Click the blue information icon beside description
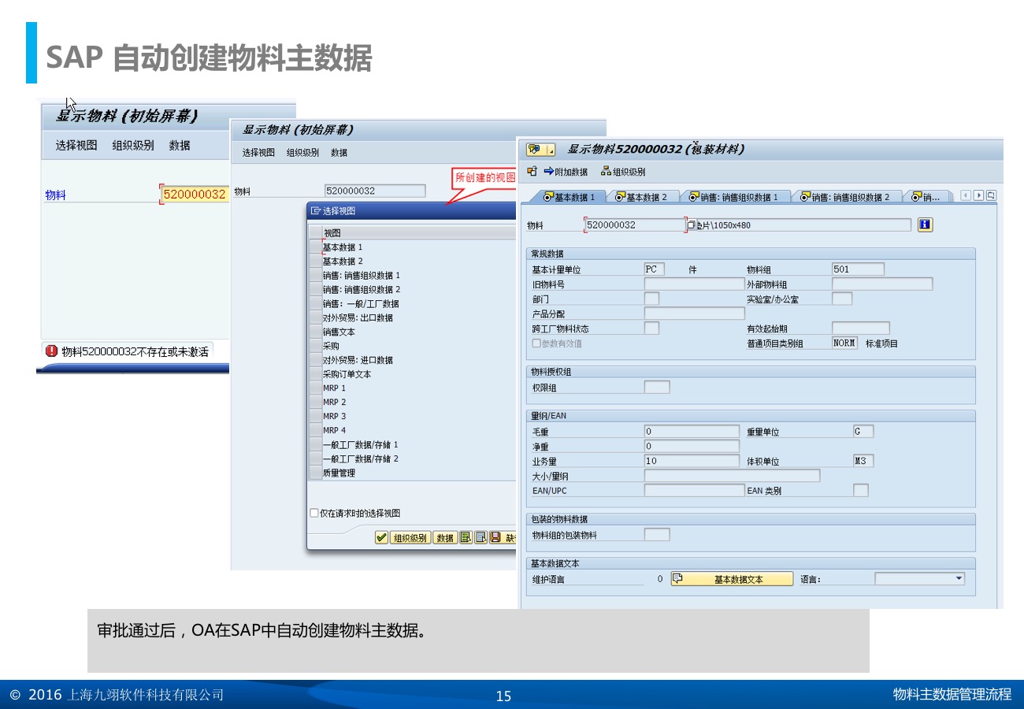The width and height of the screenshot is (1024, 709). tap(925, 225)
